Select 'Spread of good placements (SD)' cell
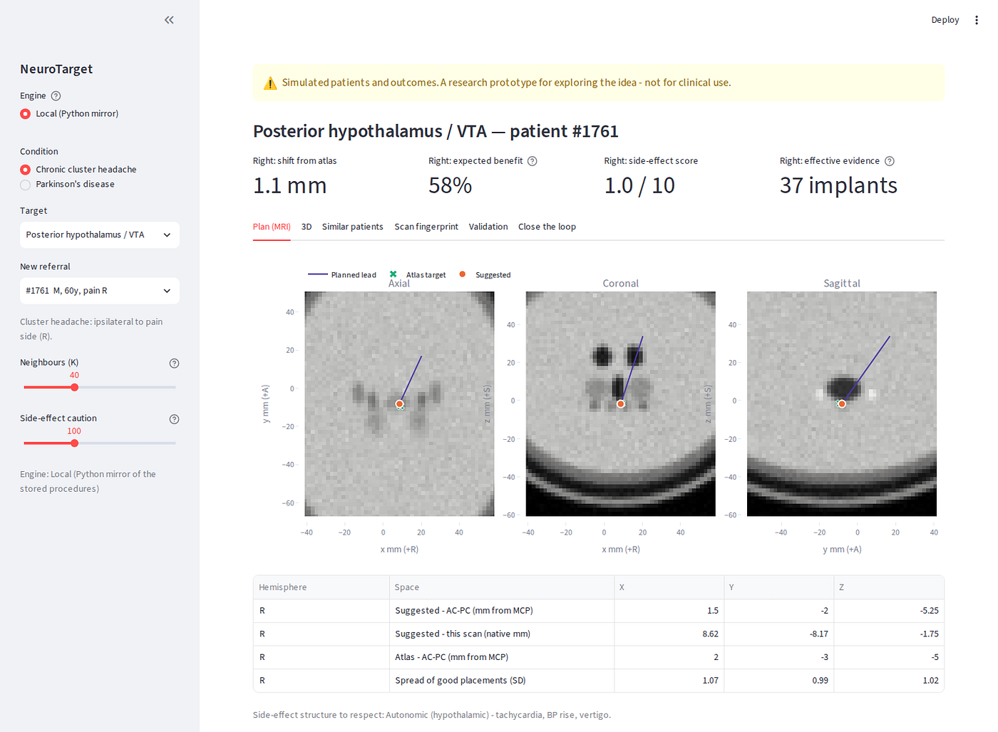The height and width of the screenshot is (732, 998). coord(502,681)
